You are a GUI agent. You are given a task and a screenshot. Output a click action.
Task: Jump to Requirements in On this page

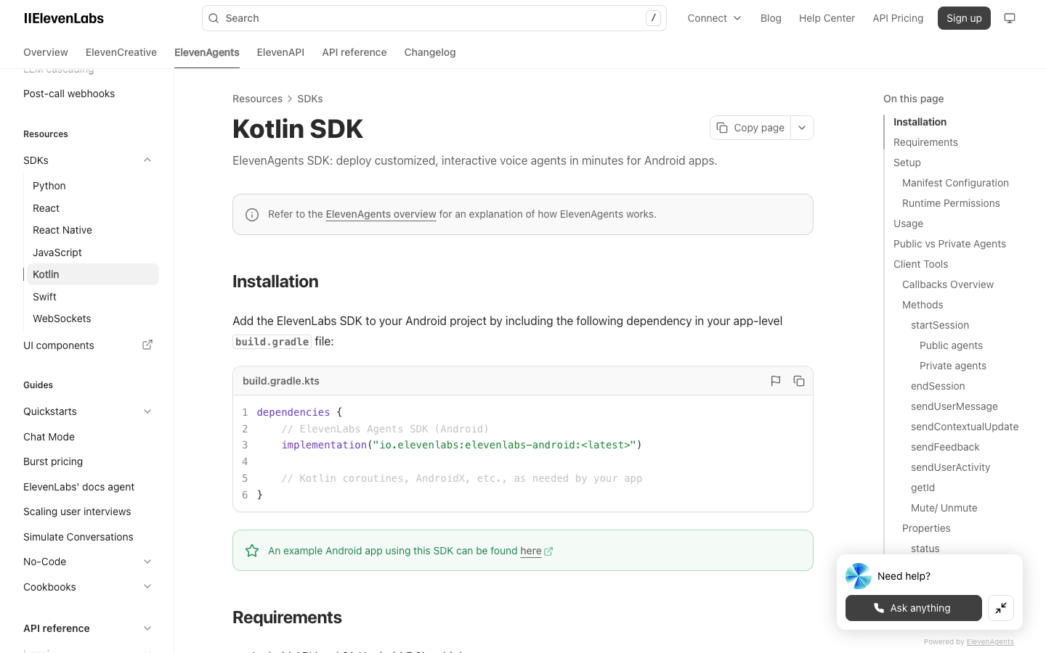click(x=925, y=142)
